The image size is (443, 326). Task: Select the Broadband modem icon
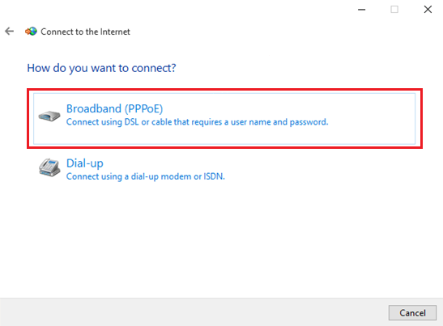(49, 116)
